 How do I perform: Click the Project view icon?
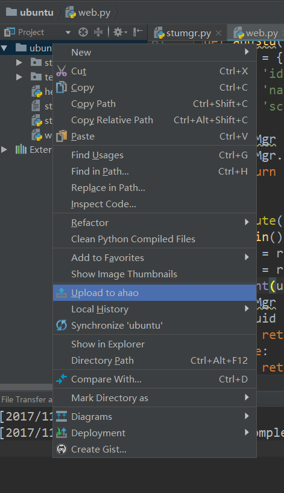coord(10,32)
